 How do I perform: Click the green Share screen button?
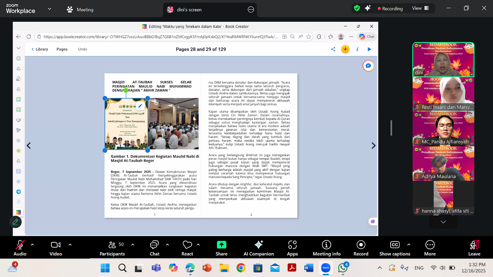221,248
